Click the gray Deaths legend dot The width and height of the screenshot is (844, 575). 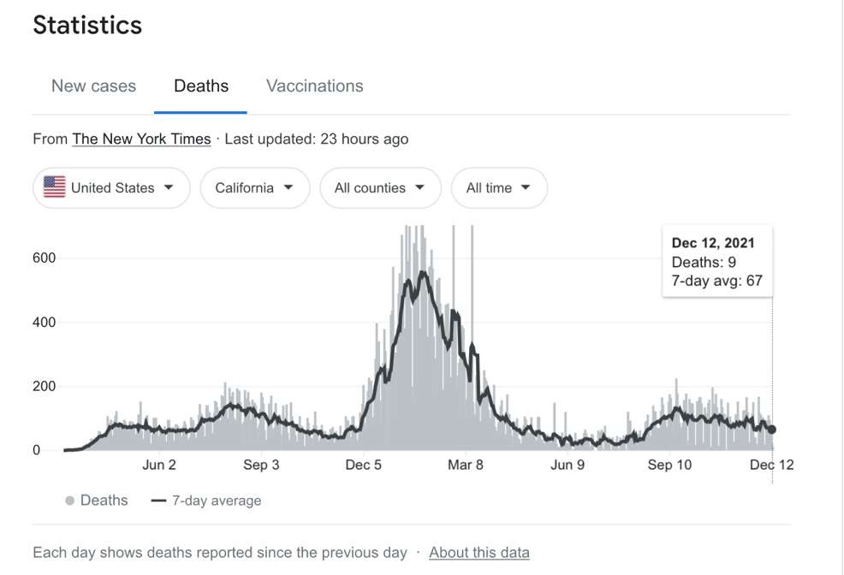click(69, 501)
